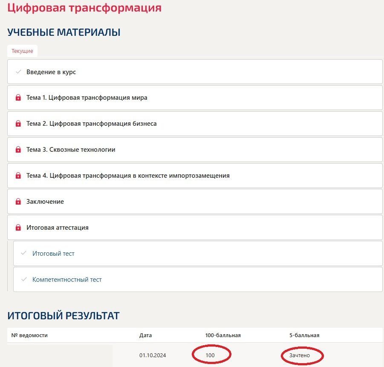384x367 pixels.
Task: Expand Тема 4 about импортозамещения
Action: click(x=195, y=176)
